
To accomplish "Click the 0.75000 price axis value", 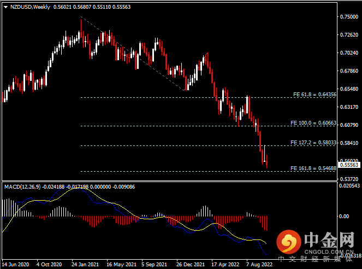I will [x=349, y=17].
